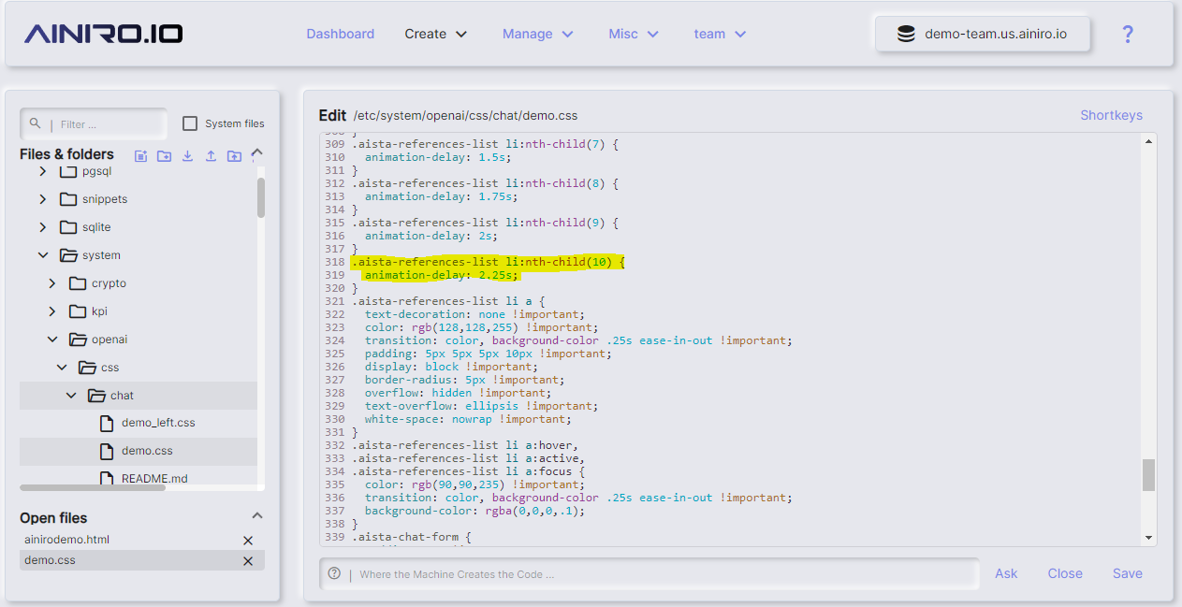
Task: Open the Shortkeys link
Action: (1111, 115)
